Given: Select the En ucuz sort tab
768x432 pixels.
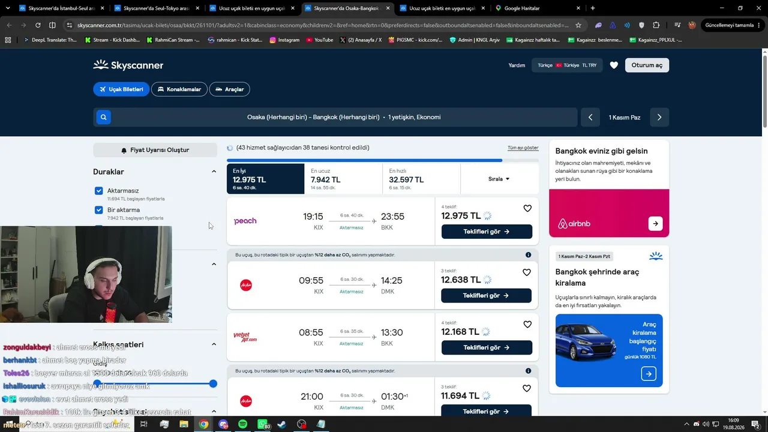Looking at the screenshot, I should point(343,179).
